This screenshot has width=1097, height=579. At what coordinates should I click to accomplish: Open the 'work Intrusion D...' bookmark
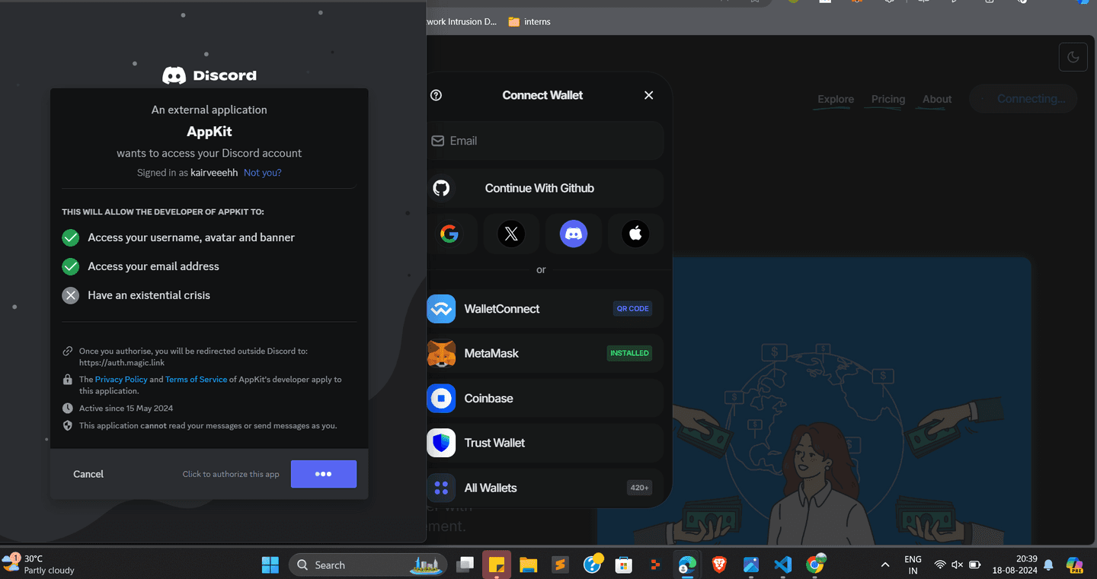click(x=462, y=21)
